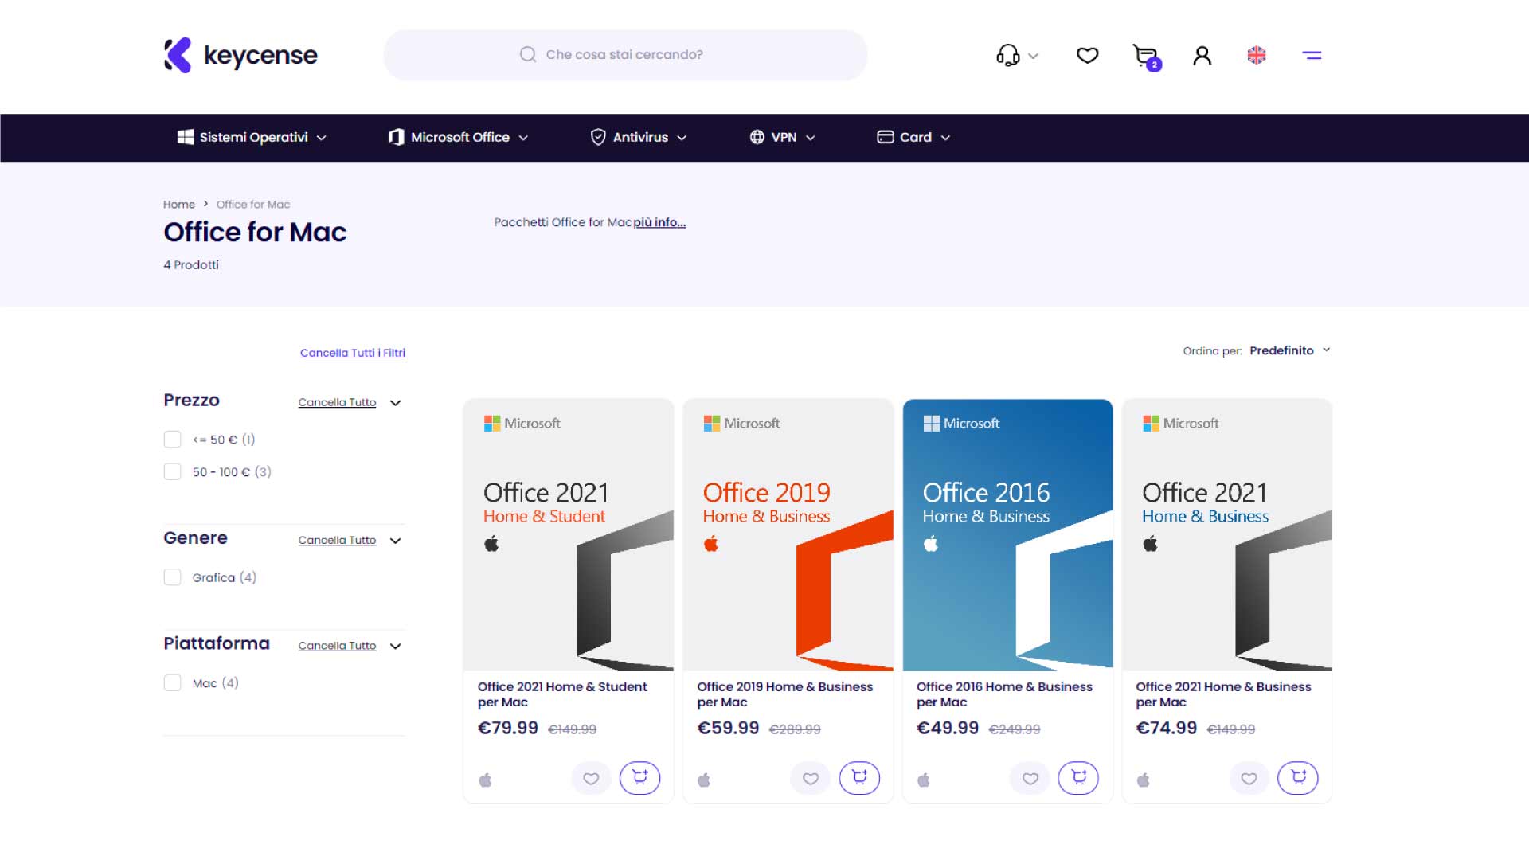The width and height of the screenshot is (1529, 860).
Task: Open the hamburger menu icon
Action: point(1312,56)
